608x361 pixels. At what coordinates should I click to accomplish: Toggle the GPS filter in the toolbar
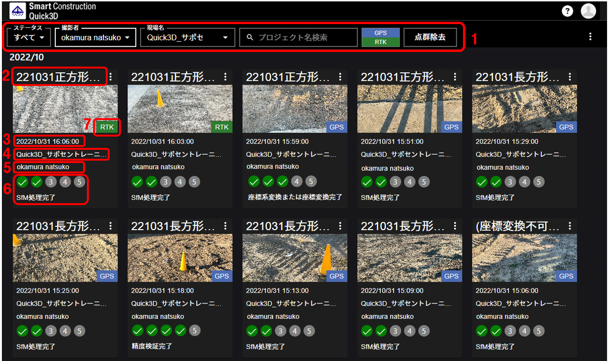(380, 33)
